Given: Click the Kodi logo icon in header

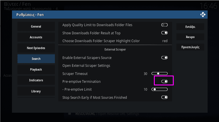Looking at the screenshot, I should point(203,15).
